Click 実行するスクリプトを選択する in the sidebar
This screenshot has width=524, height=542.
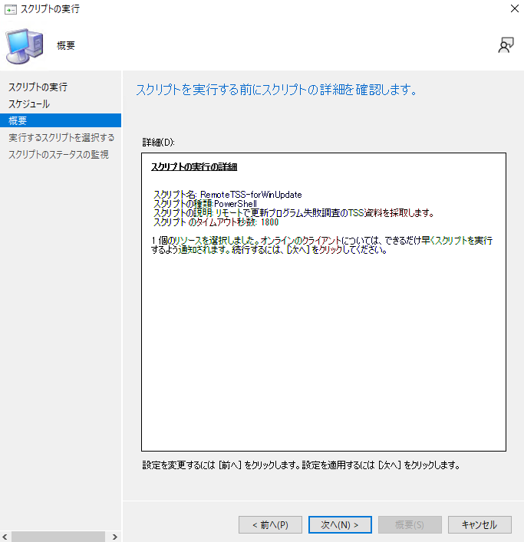pyautogui.click(x=61, y=137)
